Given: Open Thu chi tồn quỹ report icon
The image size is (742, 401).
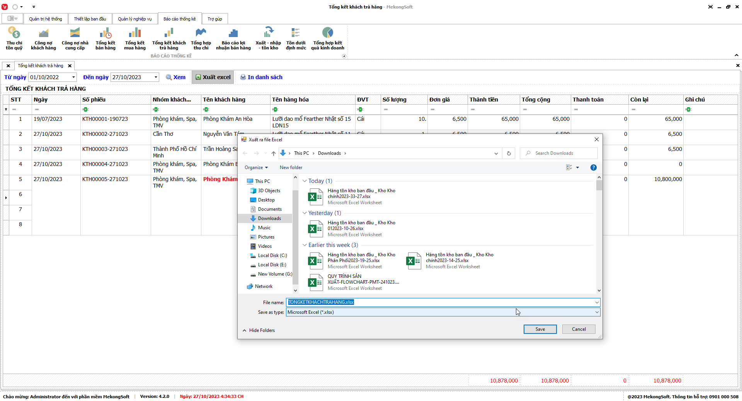Looking at the screenshot, I should (x=14, y=38).
